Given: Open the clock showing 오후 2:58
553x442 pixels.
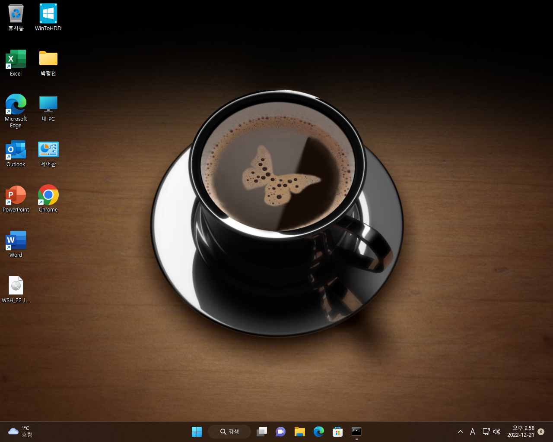Looking at the screenshot, I should [521, 432].
